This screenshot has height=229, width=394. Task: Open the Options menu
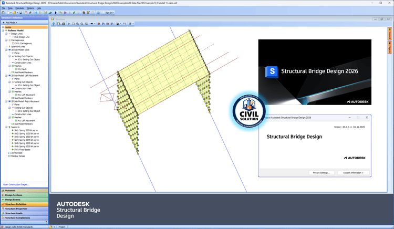click(30, 8)
